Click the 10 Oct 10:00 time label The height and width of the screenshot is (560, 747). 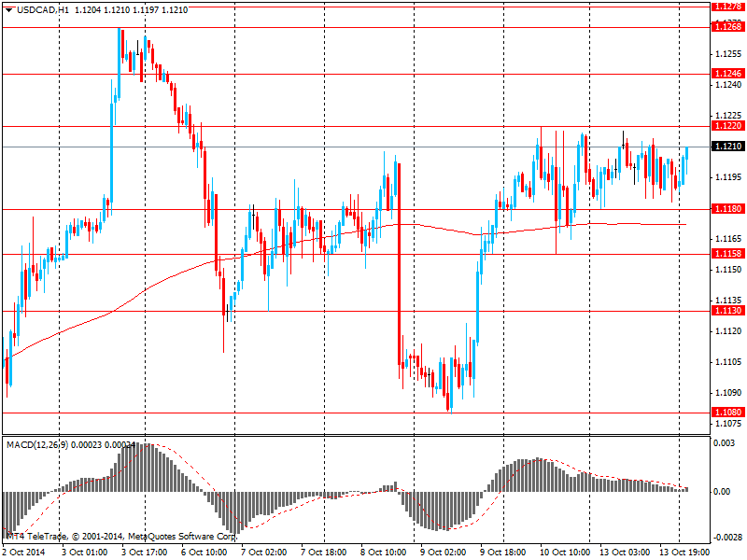tap(562, 553)
